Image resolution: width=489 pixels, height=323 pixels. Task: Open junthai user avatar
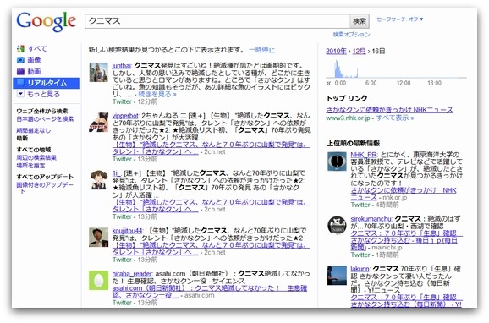[98, 72]
